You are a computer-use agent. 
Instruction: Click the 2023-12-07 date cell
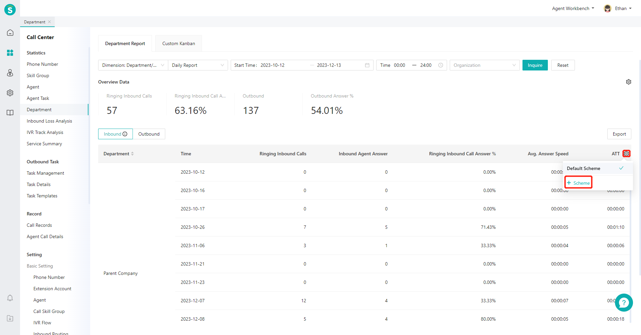point(193,301)
